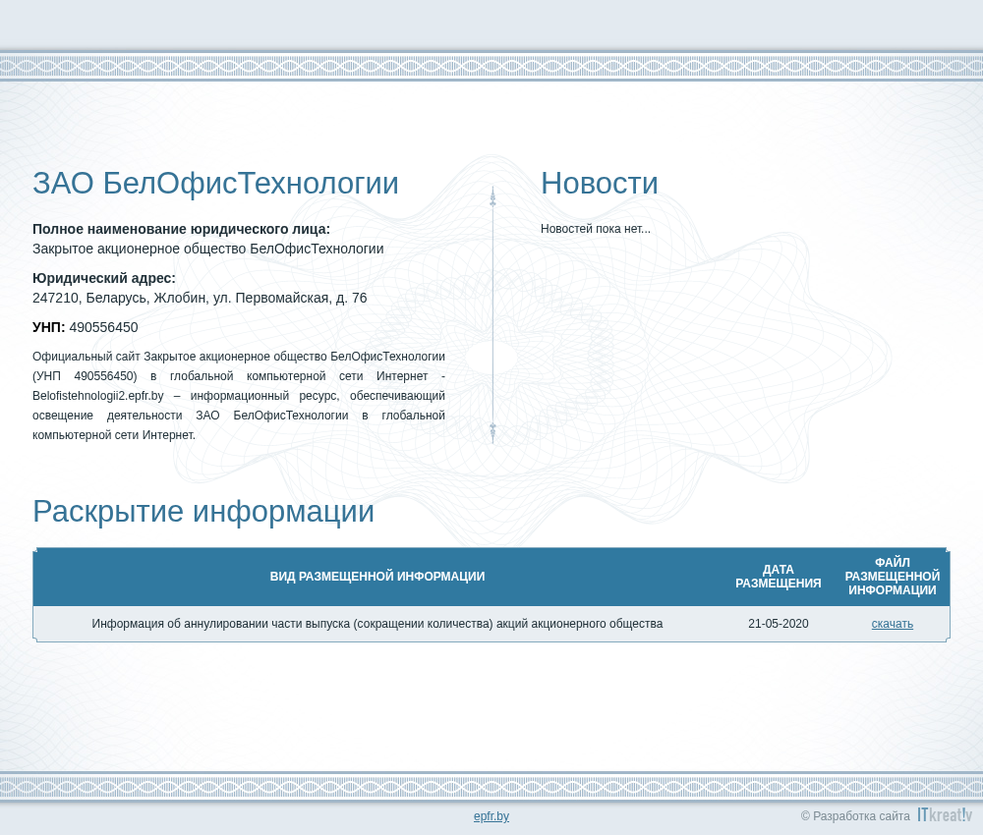
Task: Click the Полное наименование юридического лица label
Action: click(181, 229)
